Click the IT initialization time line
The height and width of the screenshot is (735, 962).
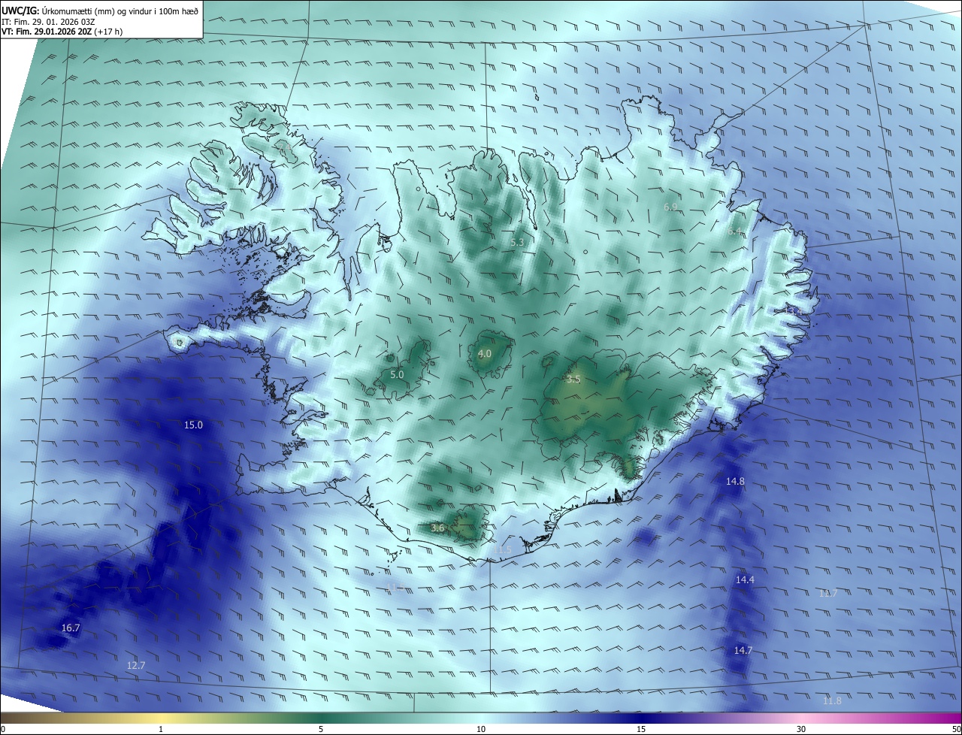(48, 22)
